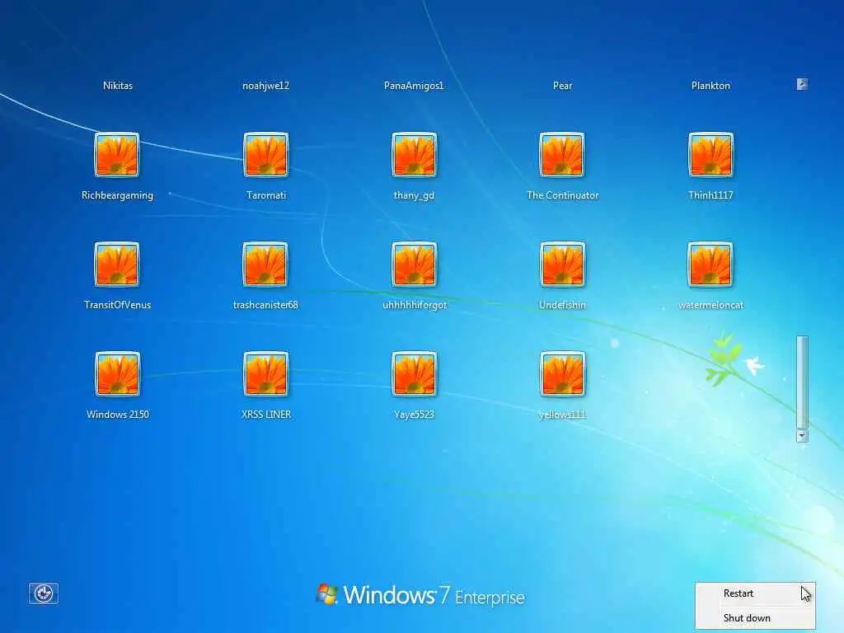Viewport: 844px width, 633px height.
Task: Select the XRSS LINER account picture
Action: 266,374
